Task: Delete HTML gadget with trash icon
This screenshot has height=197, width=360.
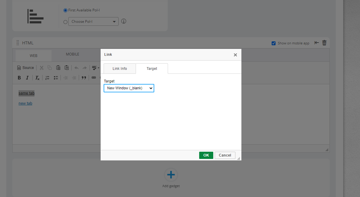Action: [x=324, y=43]
